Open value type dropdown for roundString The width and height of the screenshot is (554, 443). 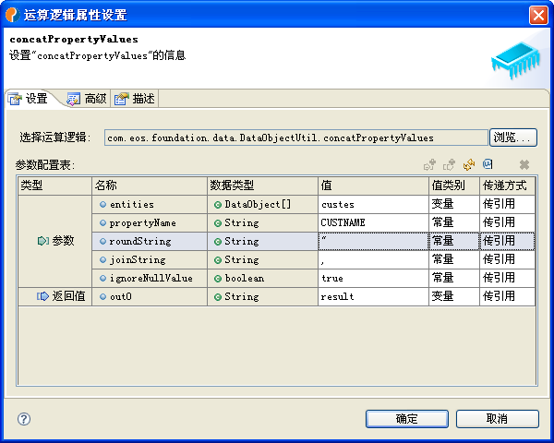[453, 241]
